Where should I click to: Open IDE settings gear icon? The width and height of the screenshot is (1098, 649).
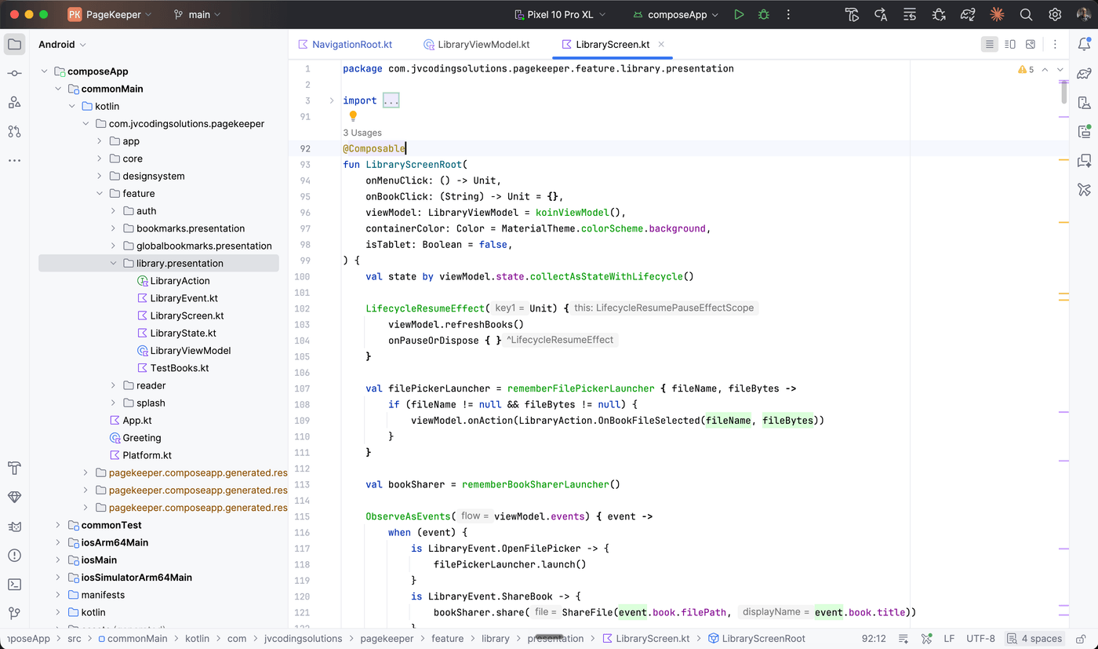[1055, 14]
